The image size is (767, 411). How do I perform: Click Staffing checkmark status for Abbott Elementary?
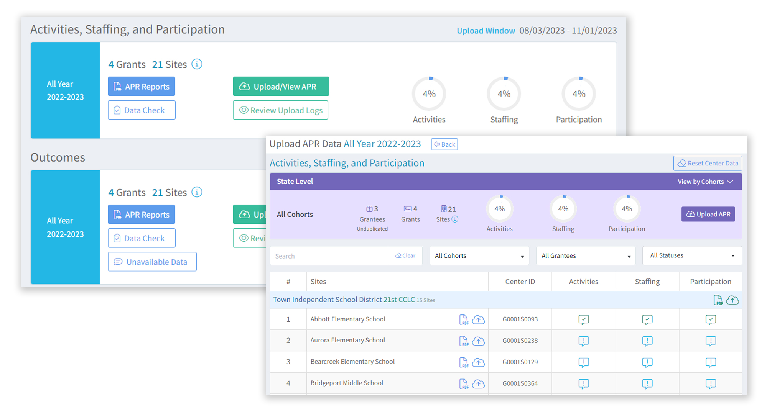647,319
